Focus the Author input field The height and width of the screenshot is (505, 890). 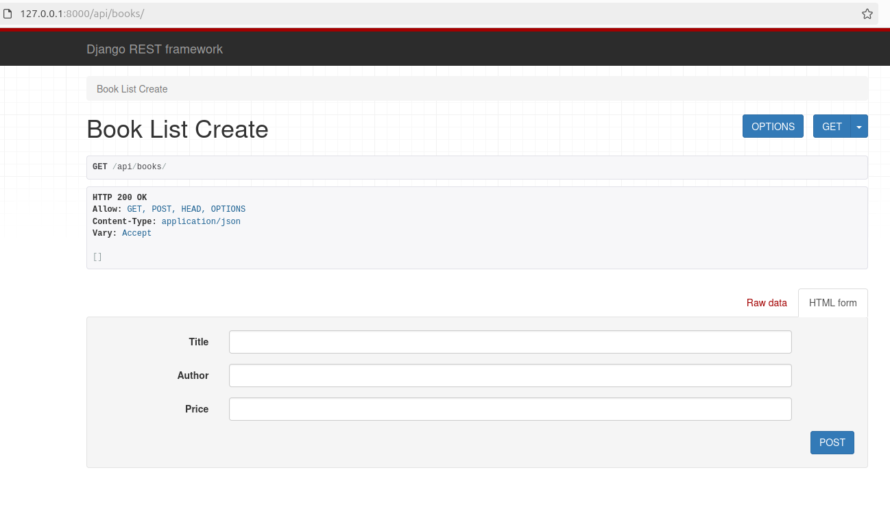pyautogui.click(x=510, y=375)
